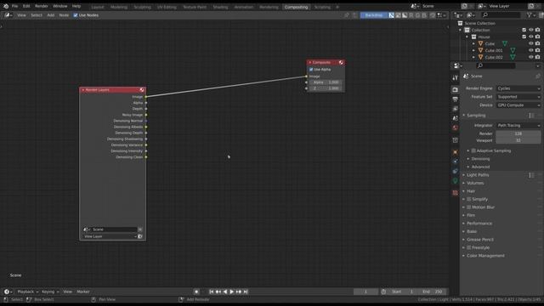
Task: Collapse the Composite node
Action: pyautogui.click(x=310, y=62)
